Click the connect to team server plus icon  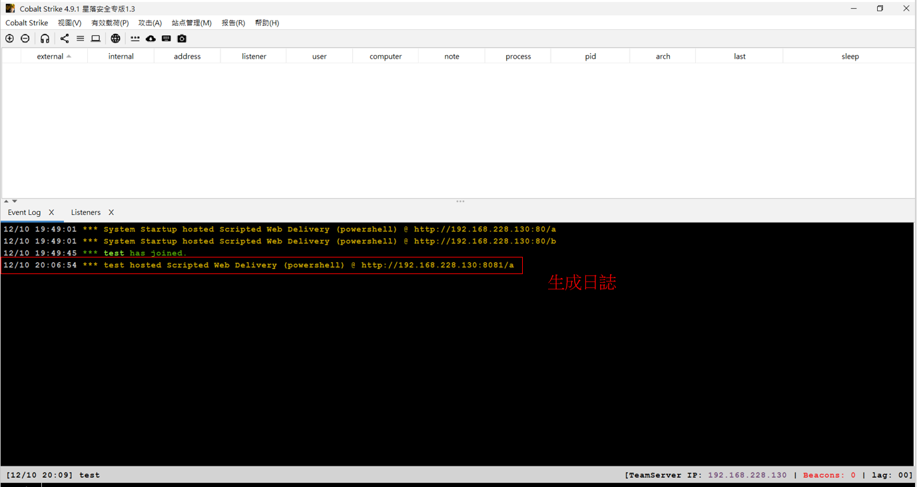pyautogui.click(x=9, y=39)
